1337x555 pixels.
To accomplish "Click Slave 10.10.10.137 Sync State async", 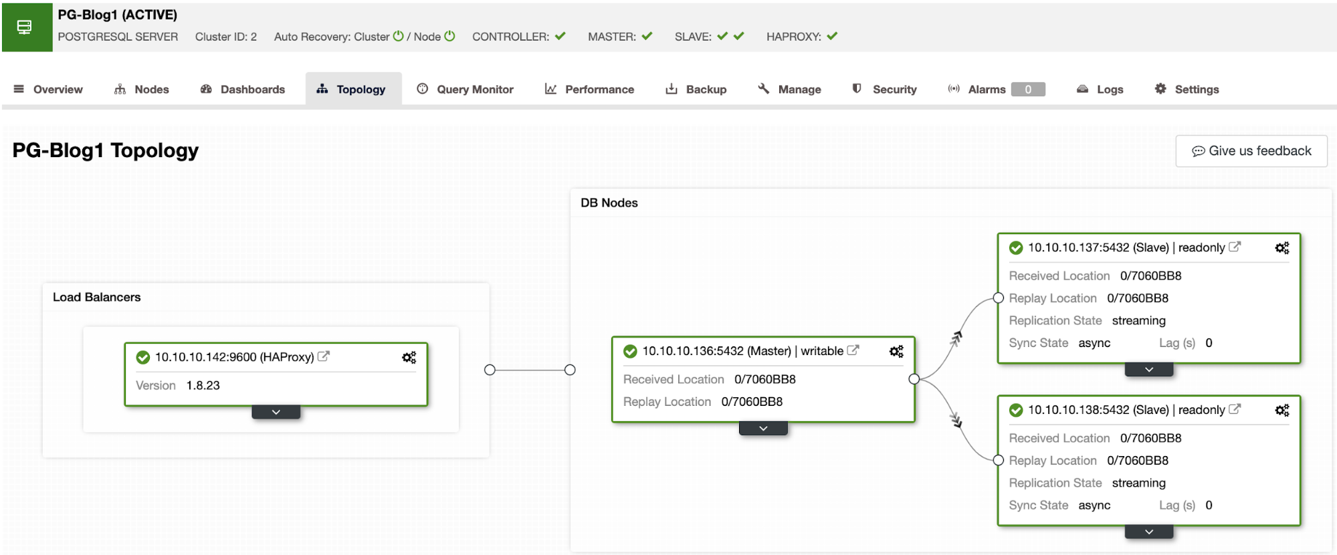I will point(1094,343).
